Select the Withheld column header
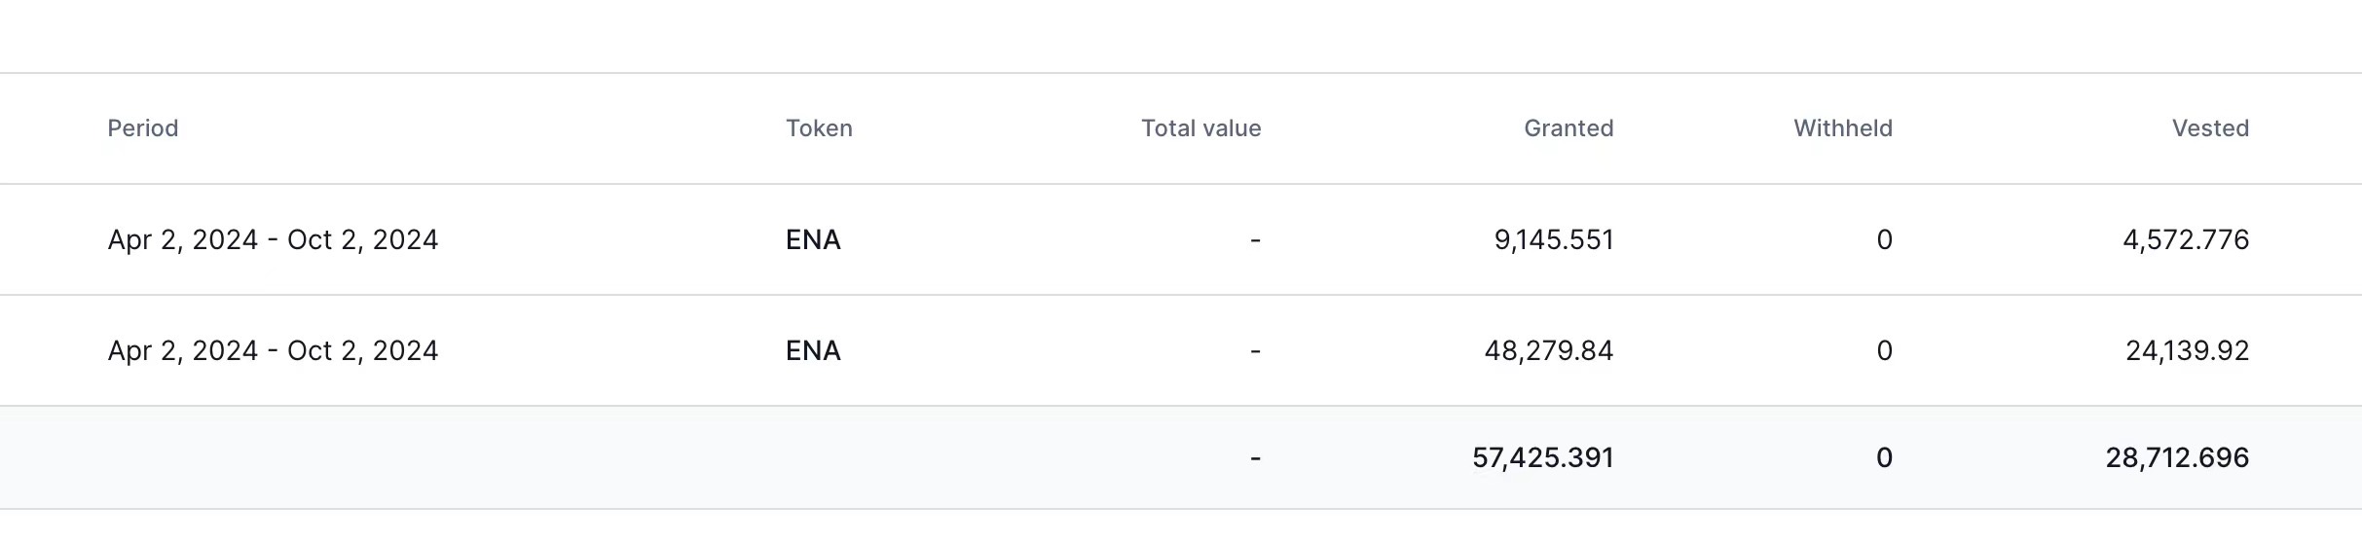Screen dimensions: 2362x543 coord(1842,128)
